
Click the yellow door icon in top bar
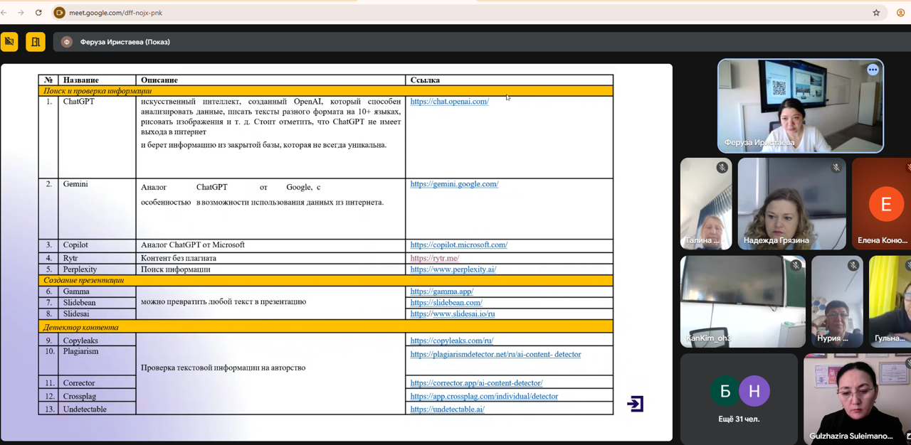36,42
